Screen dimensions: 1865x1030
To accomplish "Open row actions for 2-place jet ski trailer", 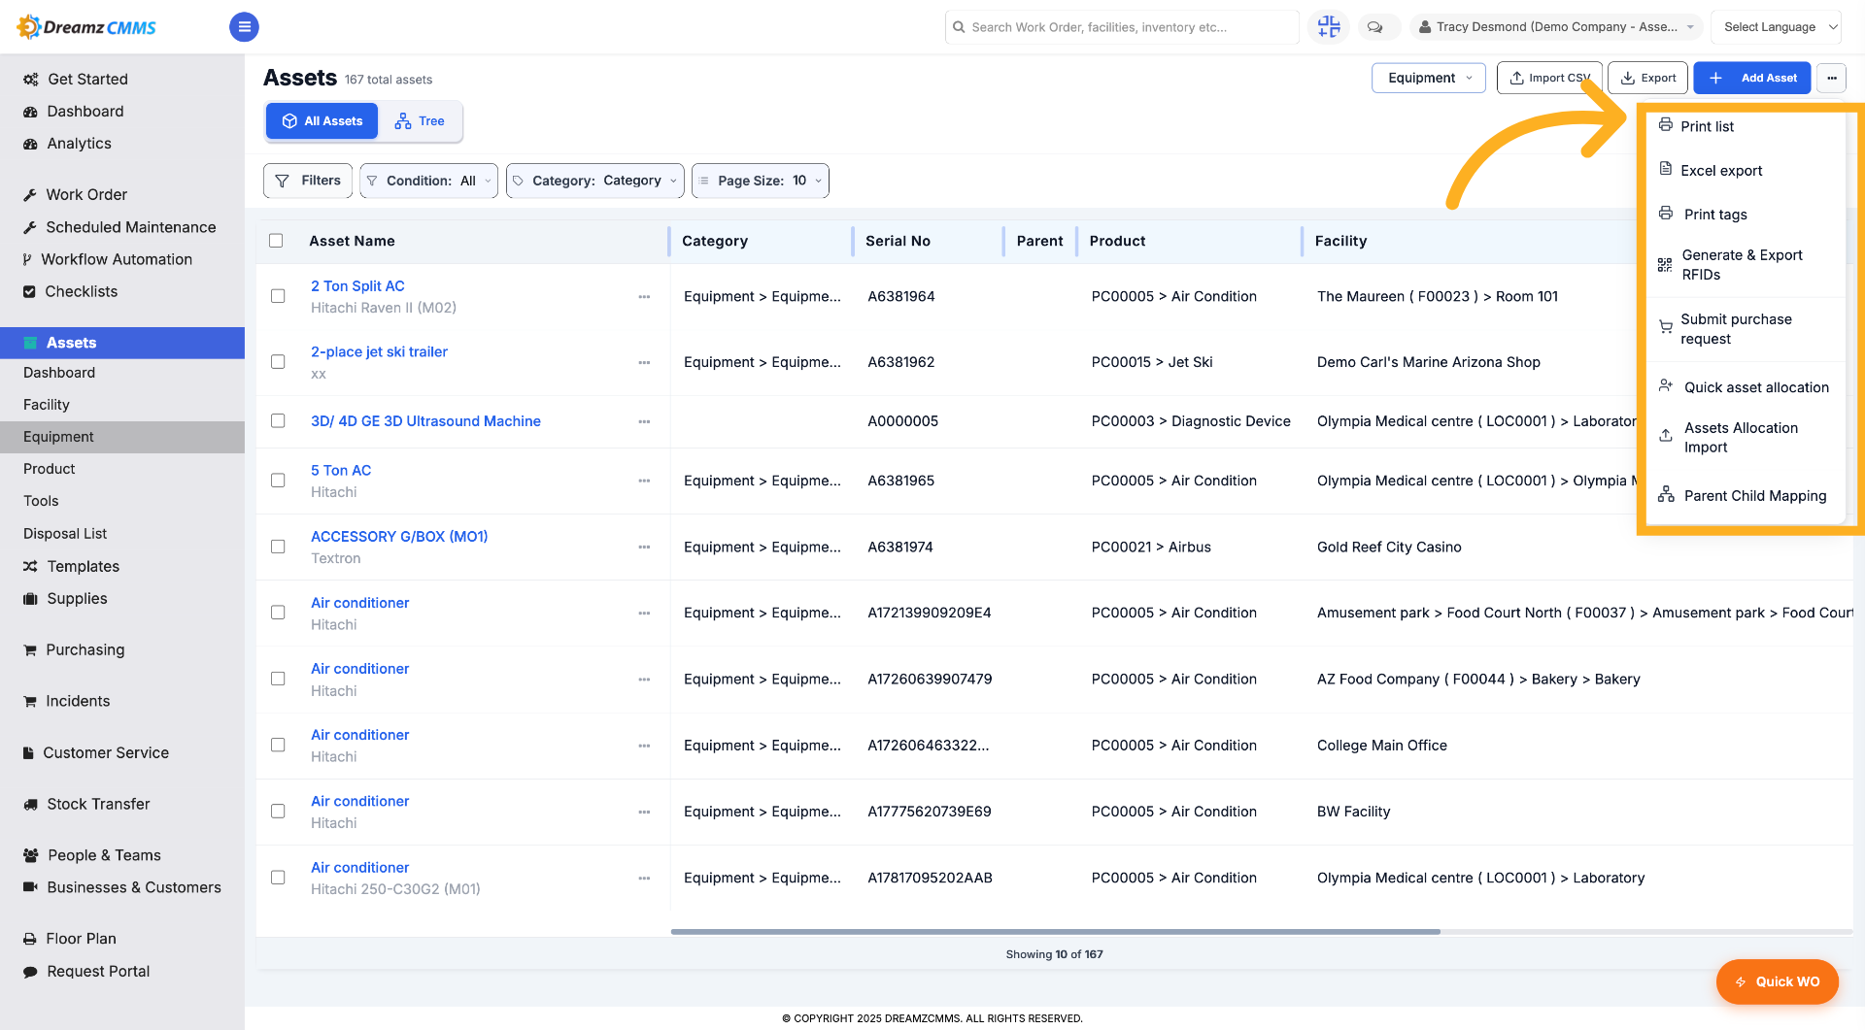I will pyautogui.click(x=644, y=363).
